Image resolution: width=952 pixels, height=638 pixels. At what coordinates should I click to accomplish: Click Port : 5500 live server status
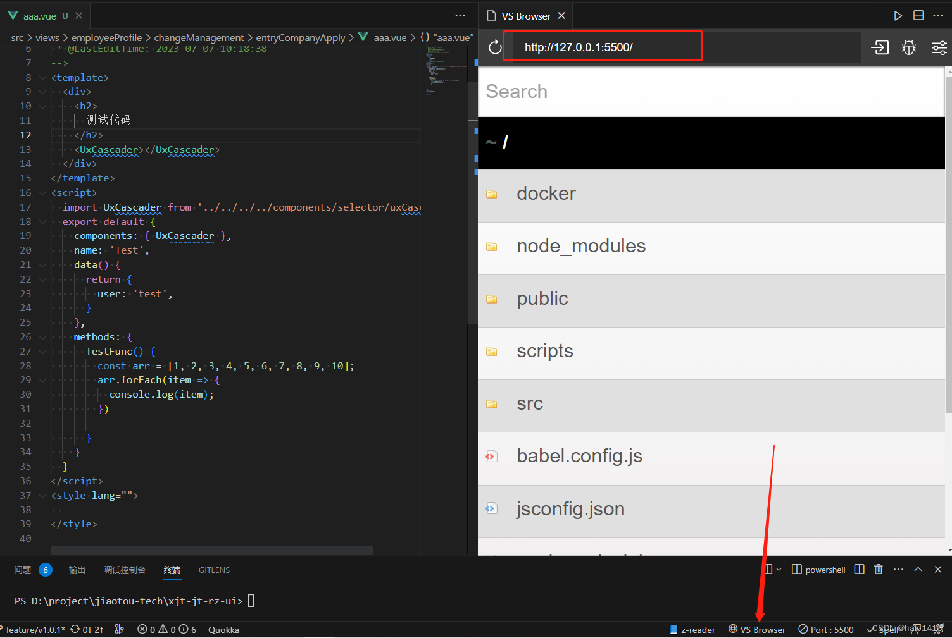tap(826, 630)
